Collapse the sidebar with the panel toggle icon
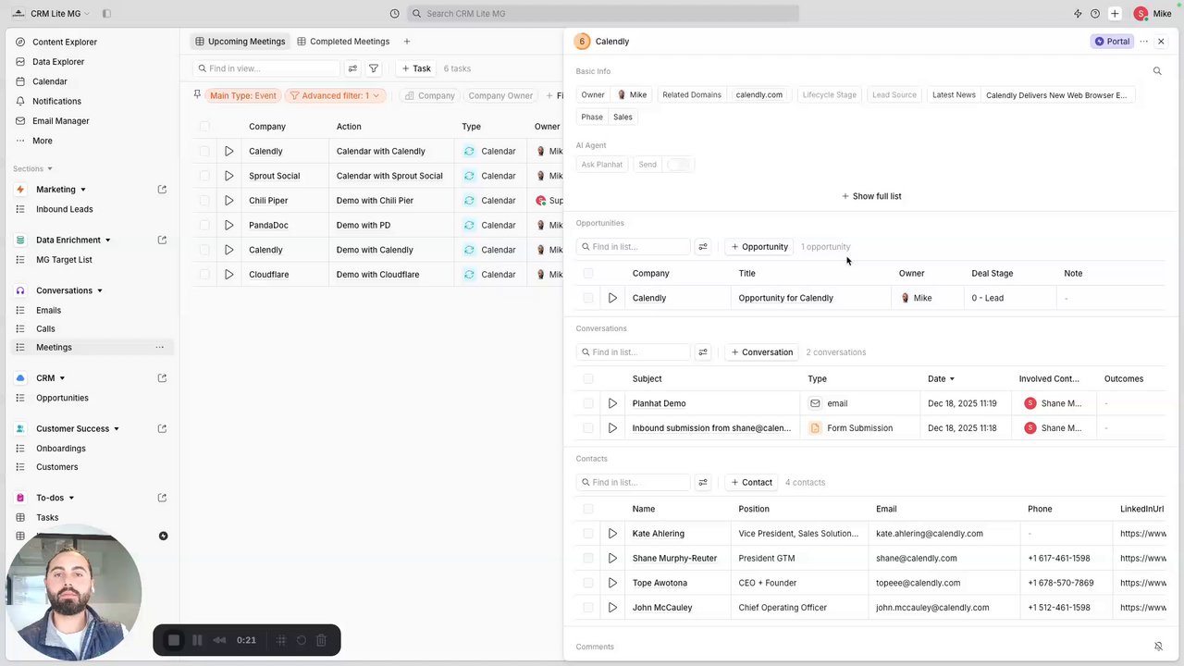Screen dimensions: 1184x666 pos(106,14)
